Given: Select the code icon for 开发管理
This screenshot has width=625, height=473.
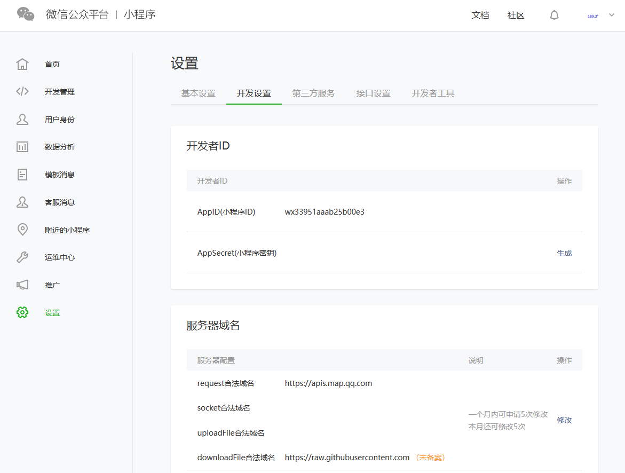Looking at the screenshot, I should click(x=22, y=91).
